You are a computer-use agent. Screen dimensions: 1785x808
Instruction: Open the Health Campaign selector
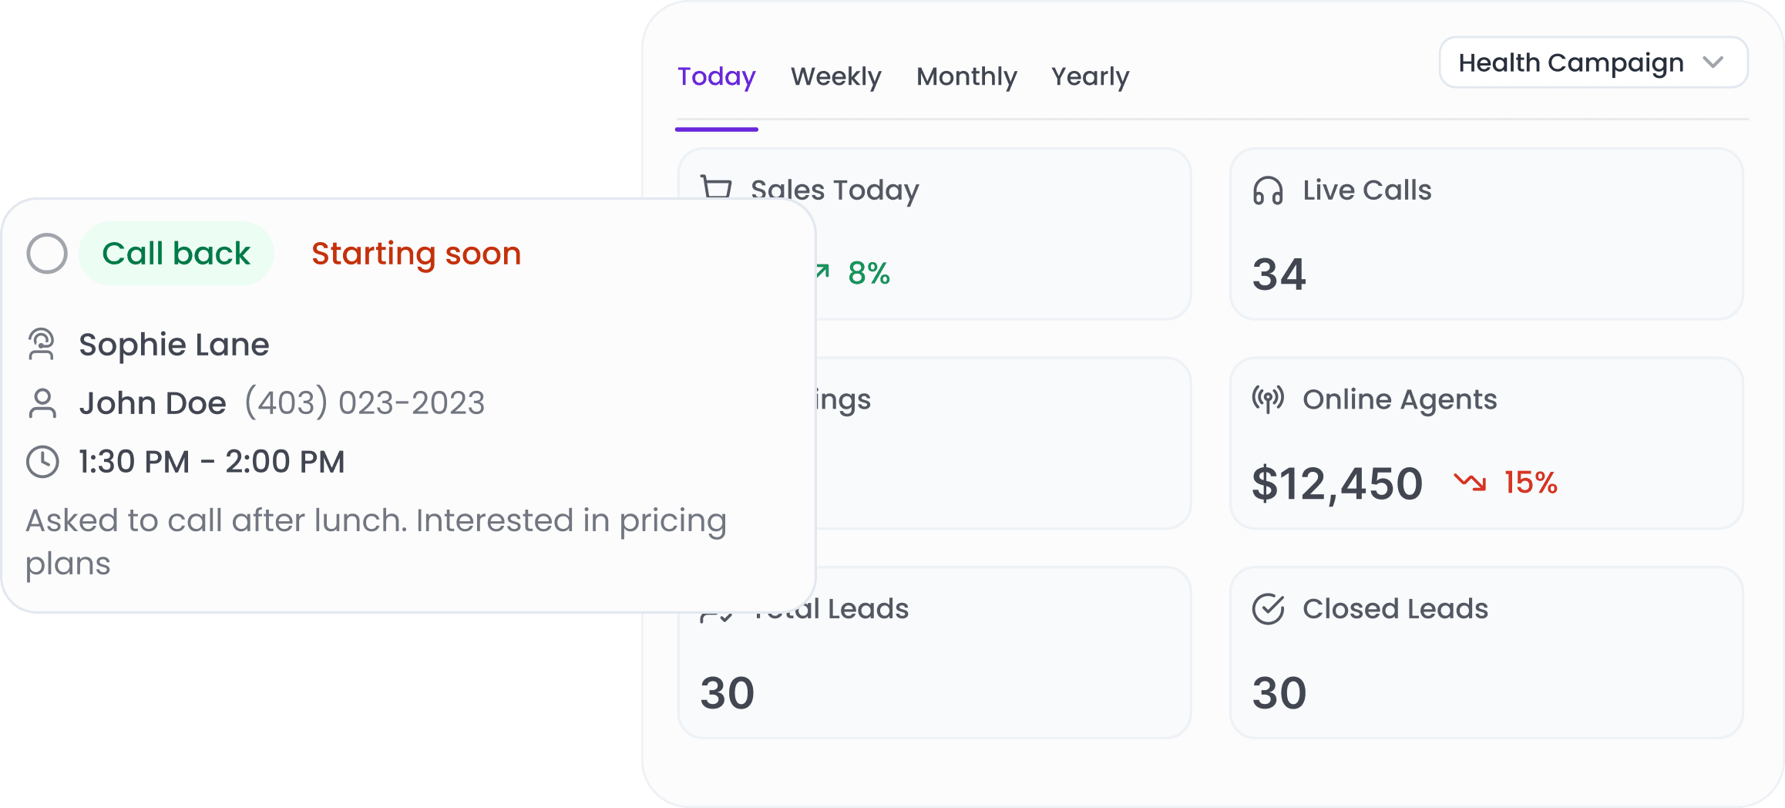pos(1592,62)
